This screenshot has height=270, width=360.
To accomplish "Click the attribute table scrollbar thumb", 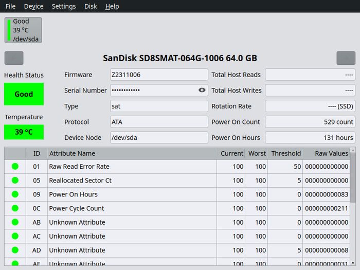I will pos(353,178).
